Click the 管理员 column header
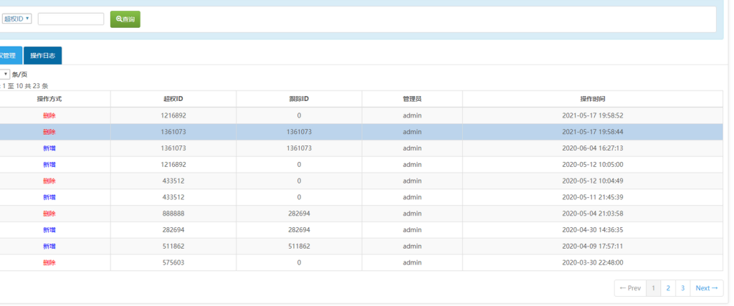This screenshot has width=734, height=306. pyautogui.click(x=411, y=99)
